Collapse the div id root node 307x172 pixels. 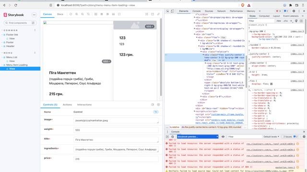click(x=195, y=34)
